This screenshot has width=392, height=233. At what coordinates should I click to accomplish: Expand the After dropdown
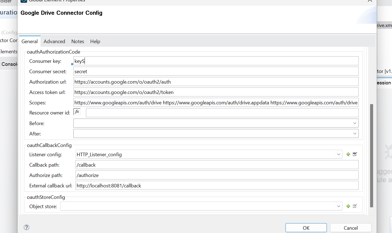[x=354, y=134]
